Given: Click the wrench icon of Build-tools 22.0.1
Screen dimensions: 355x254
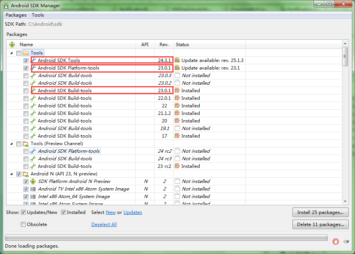Looking at the screenshot, I should click(33, 98).
